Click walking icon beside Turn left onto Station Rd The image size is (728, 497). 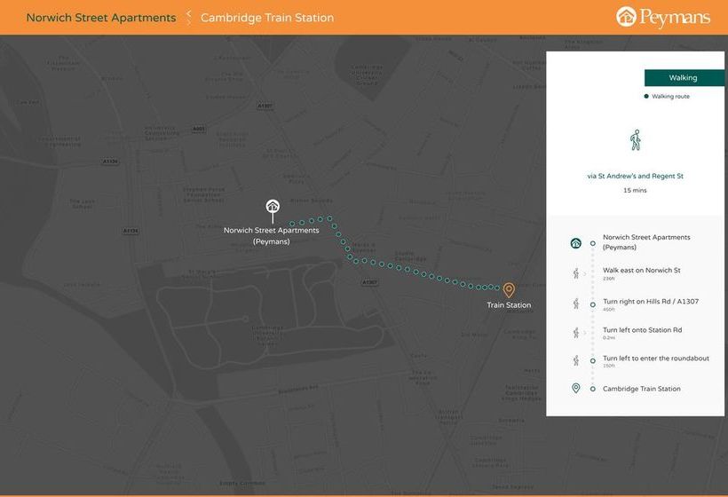tap(575, 332)
